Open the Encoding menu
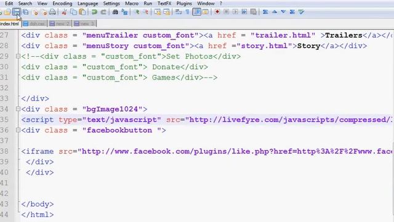This screenshot has height=222, width=394. click(62, 4)
